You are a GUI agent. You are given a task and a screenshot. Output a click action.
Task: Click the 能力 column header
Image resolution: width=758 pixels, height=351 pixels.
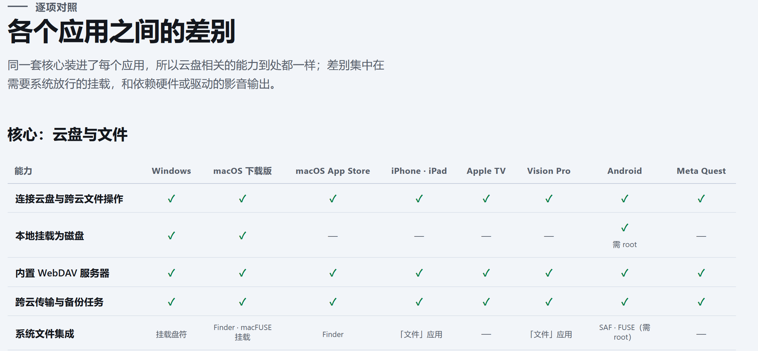(x=23, y=171)
